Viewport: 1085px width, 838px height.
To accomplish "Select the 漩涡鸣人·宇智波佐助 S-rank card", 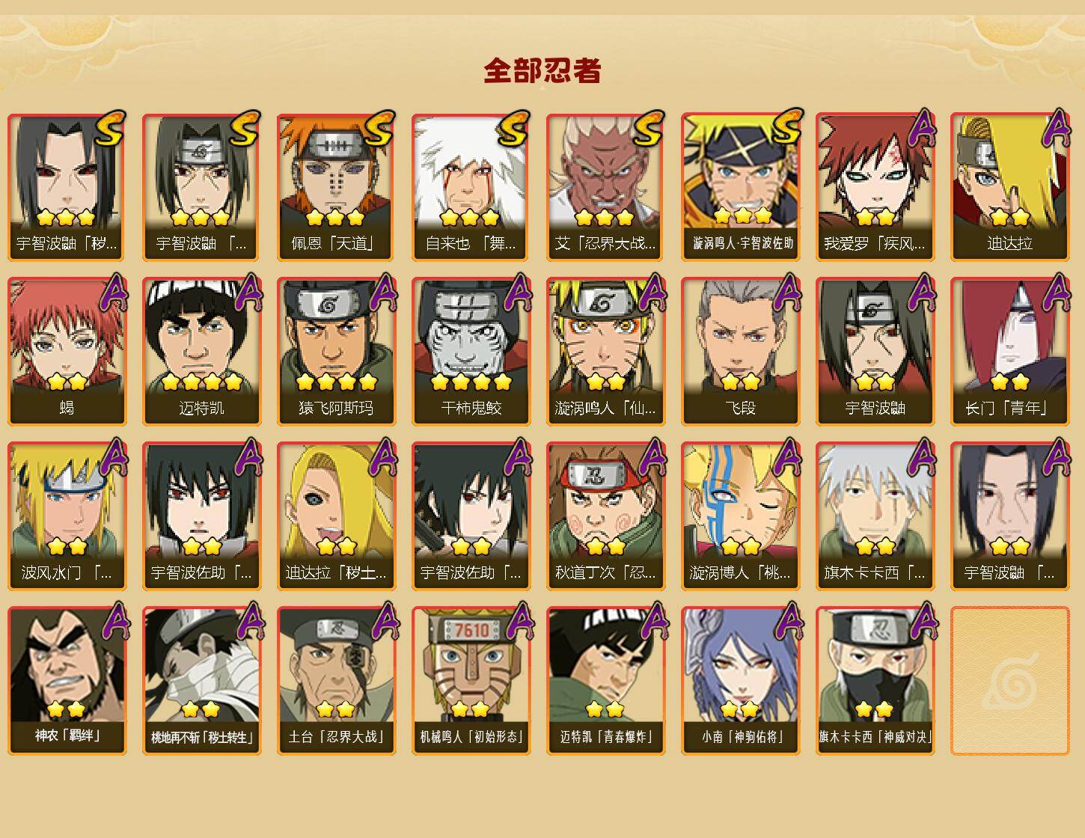I will tap(740, 187).
